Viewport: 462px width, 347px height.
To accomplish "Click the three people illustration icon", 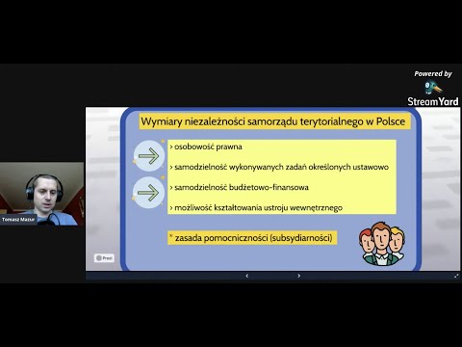I will coord(382,244).
